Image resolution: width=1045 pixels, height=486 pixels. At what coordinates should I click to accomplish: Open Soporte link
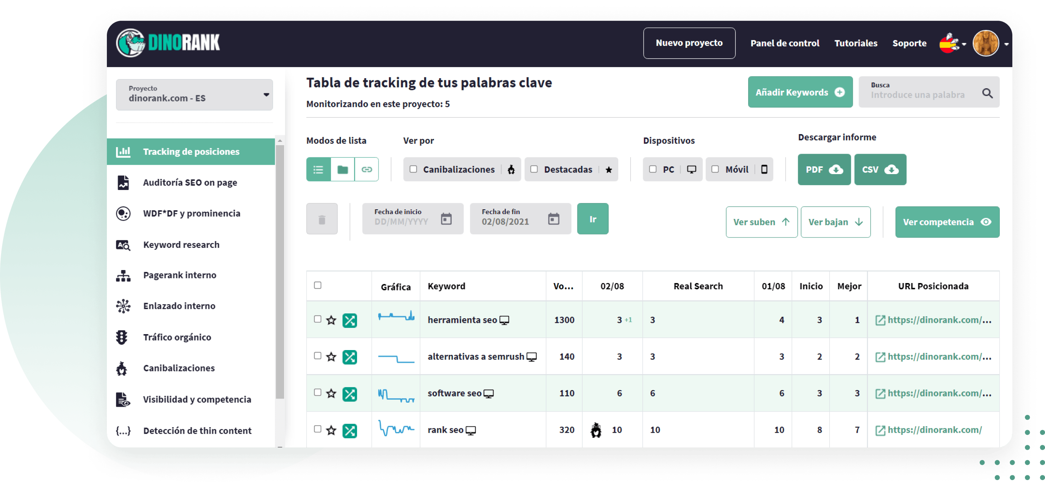coord(909,43)
